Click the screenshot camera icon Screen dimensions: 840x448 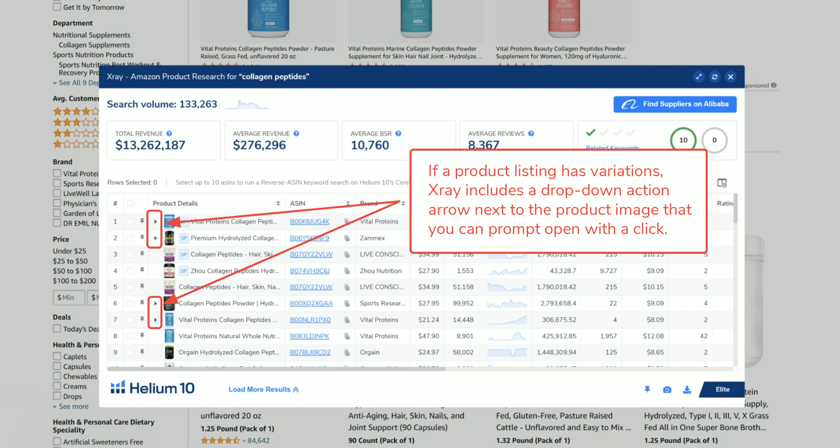coord(667,390)
